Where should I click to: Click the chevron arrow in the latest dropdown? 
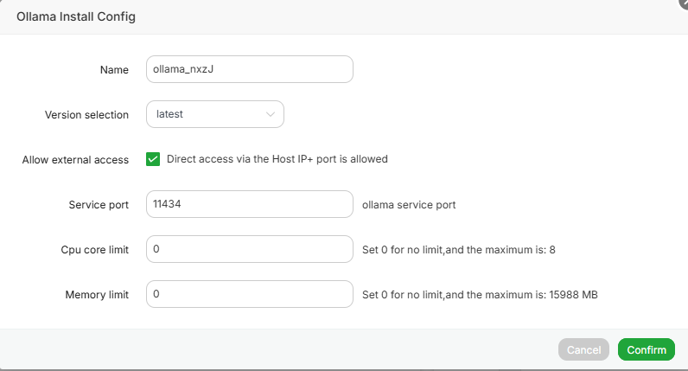point(271,114)
